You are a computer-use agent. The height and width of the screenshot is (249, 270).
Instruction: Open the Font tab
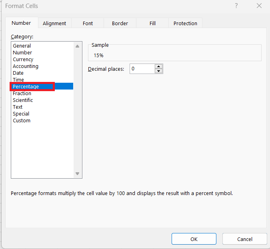88,23
